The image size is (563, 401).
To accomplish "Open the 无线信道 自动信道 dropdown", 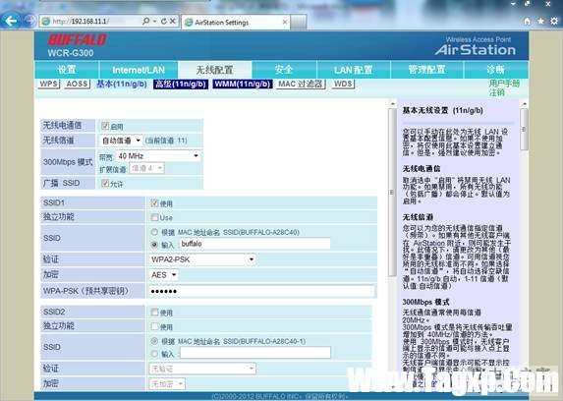I will (120, 141).
